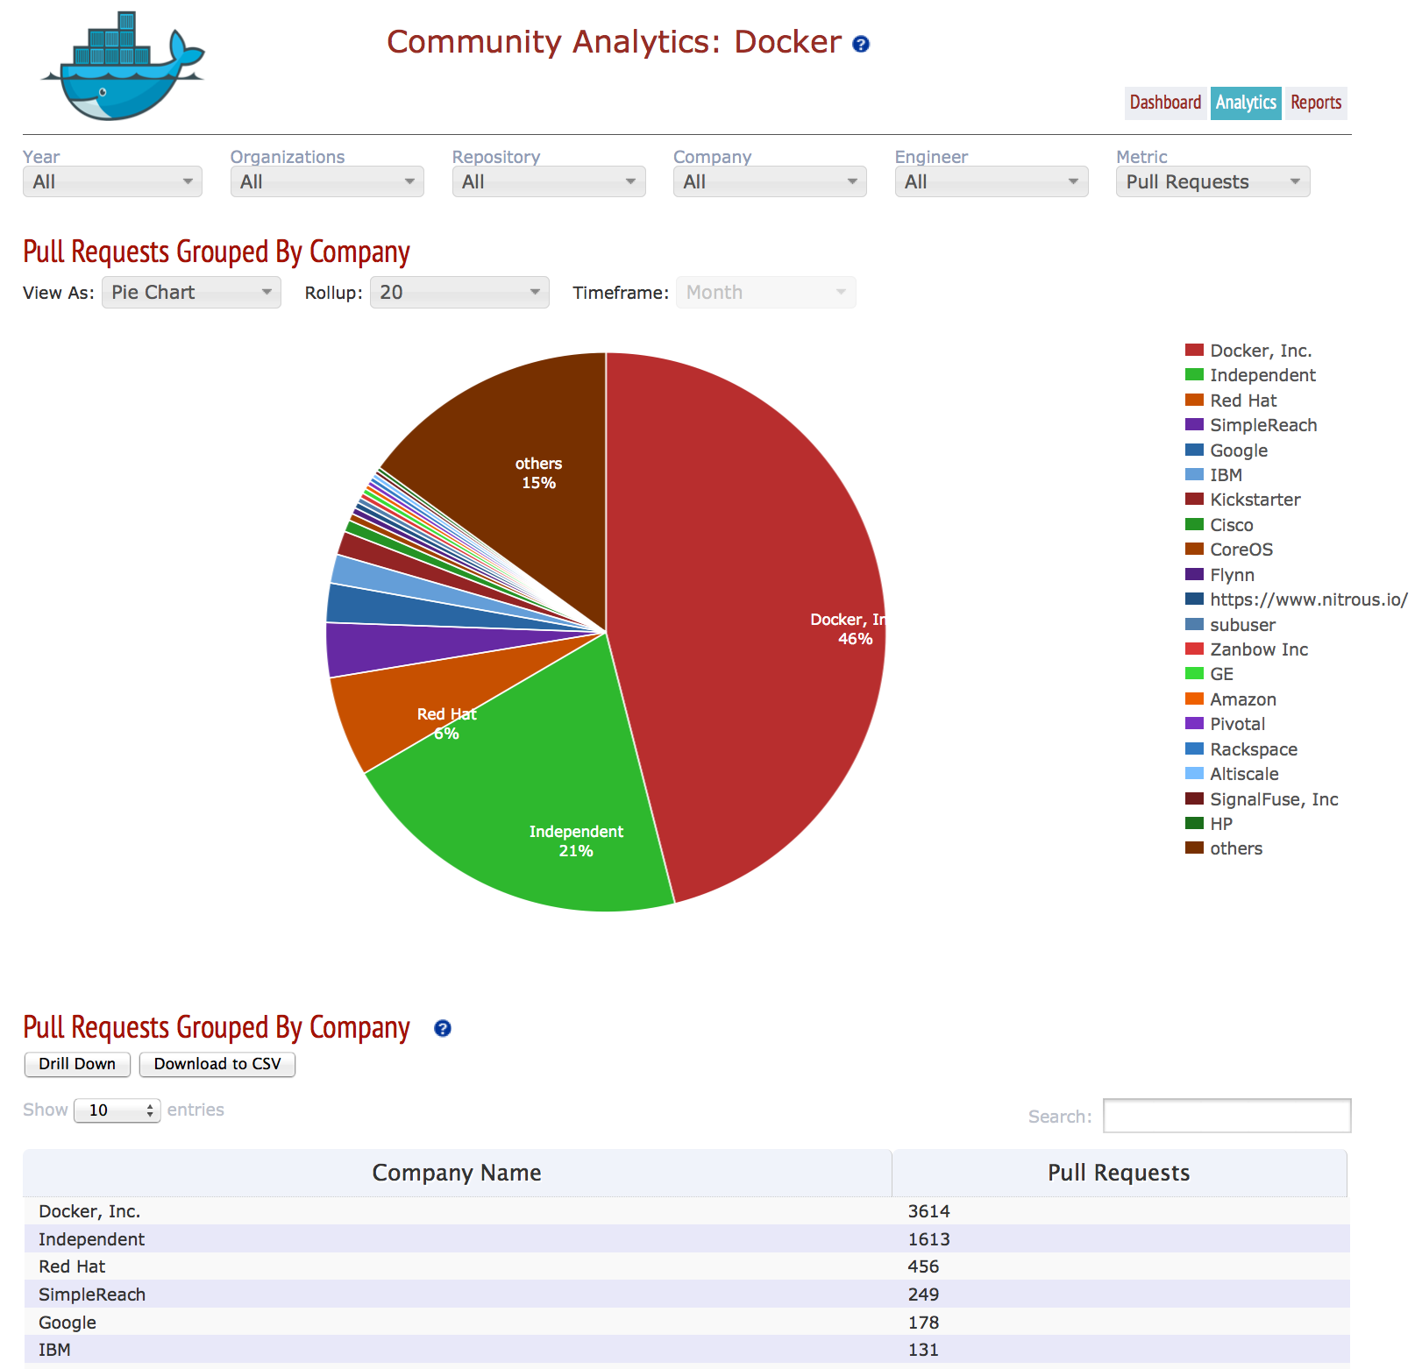Open the Rollup 20 dropdown

[x=459, y=292]
